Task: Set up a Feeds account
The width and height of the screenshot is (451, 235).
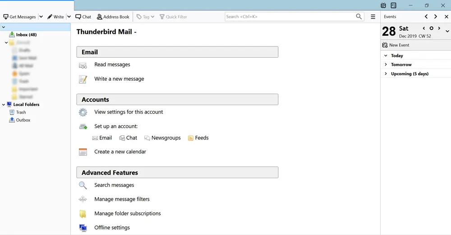Action: coord(198,138)
